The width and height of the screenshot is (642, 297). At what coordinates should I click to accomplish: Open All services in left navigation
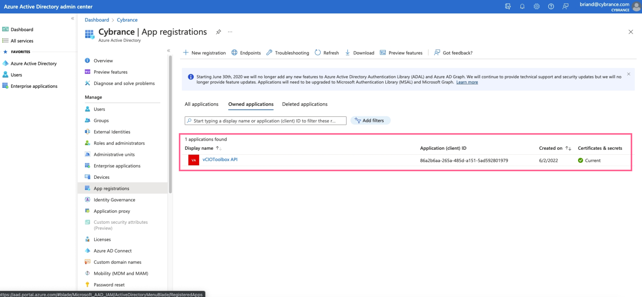pos(22,41)
